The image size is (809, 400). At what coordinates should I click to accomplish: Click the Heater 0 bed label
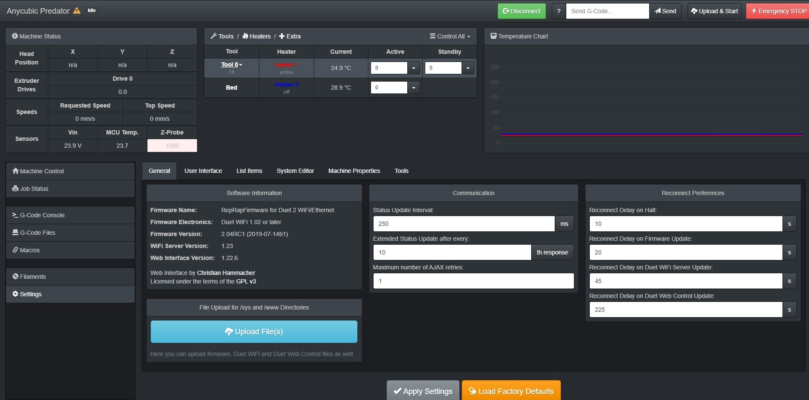point(286,85)
